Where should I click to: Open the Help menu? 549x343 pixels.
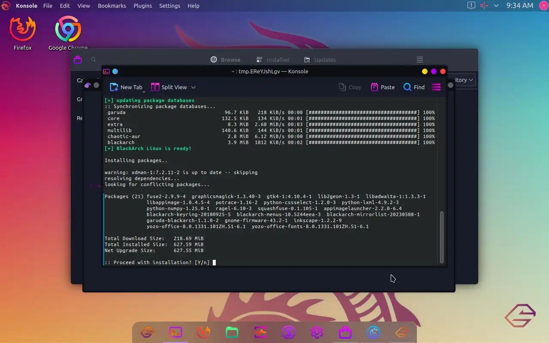193,6
